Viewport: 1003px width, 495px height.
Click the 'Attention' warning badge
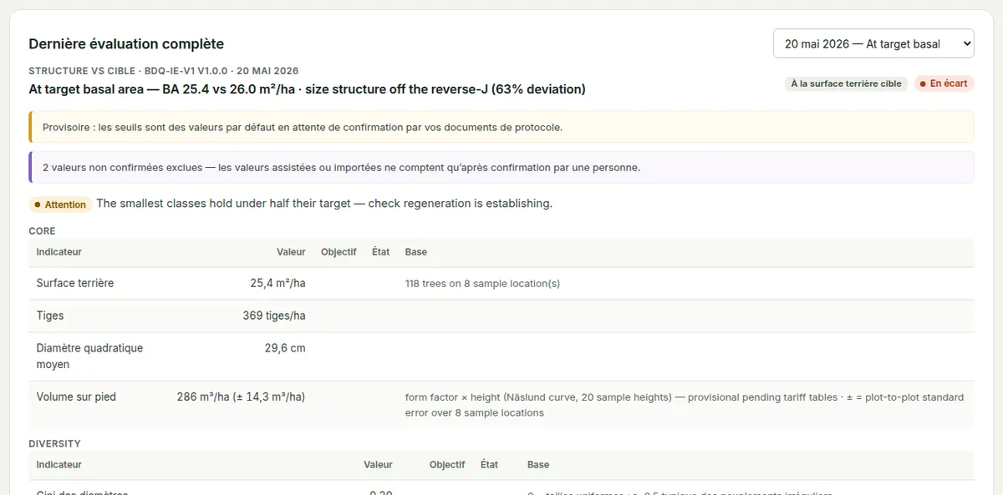pyautogui.click(x=60, y=205)
